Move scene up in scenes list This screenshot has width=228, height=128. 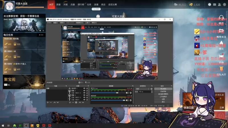[x=54, y=102]
